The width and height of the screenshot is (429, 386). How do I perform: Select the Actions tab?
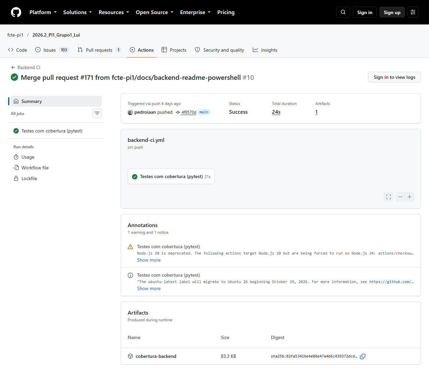point(141,50)
